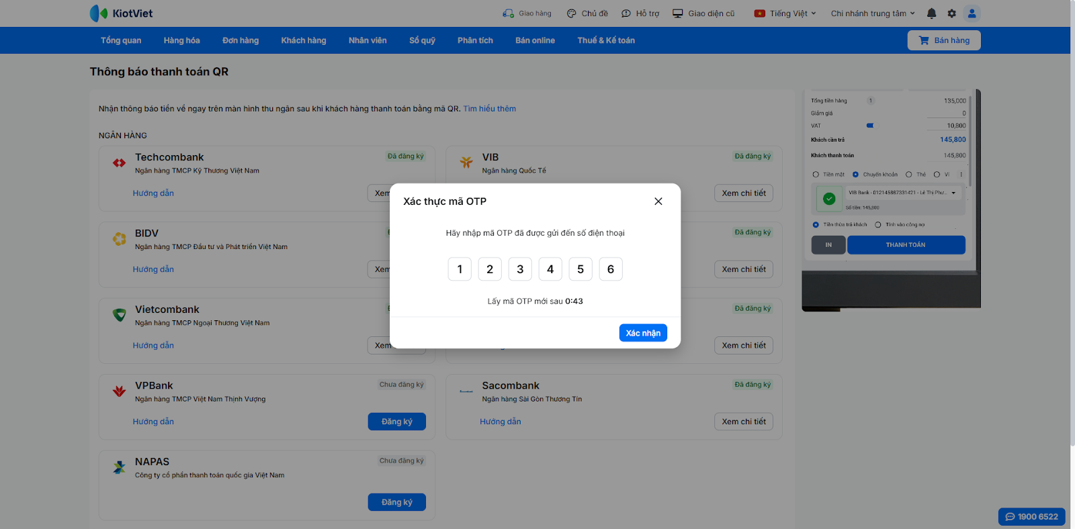The image size is (1075, 529).
Task: Click the VIB bank logo
Action: click(466, 162)
